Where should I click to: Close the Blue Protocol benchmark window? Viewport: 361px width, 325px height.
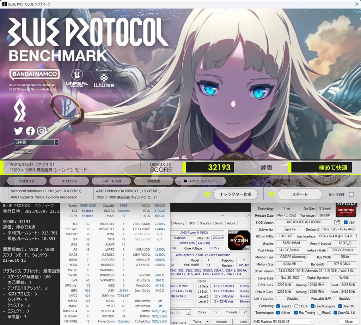(x=356, y=4)
